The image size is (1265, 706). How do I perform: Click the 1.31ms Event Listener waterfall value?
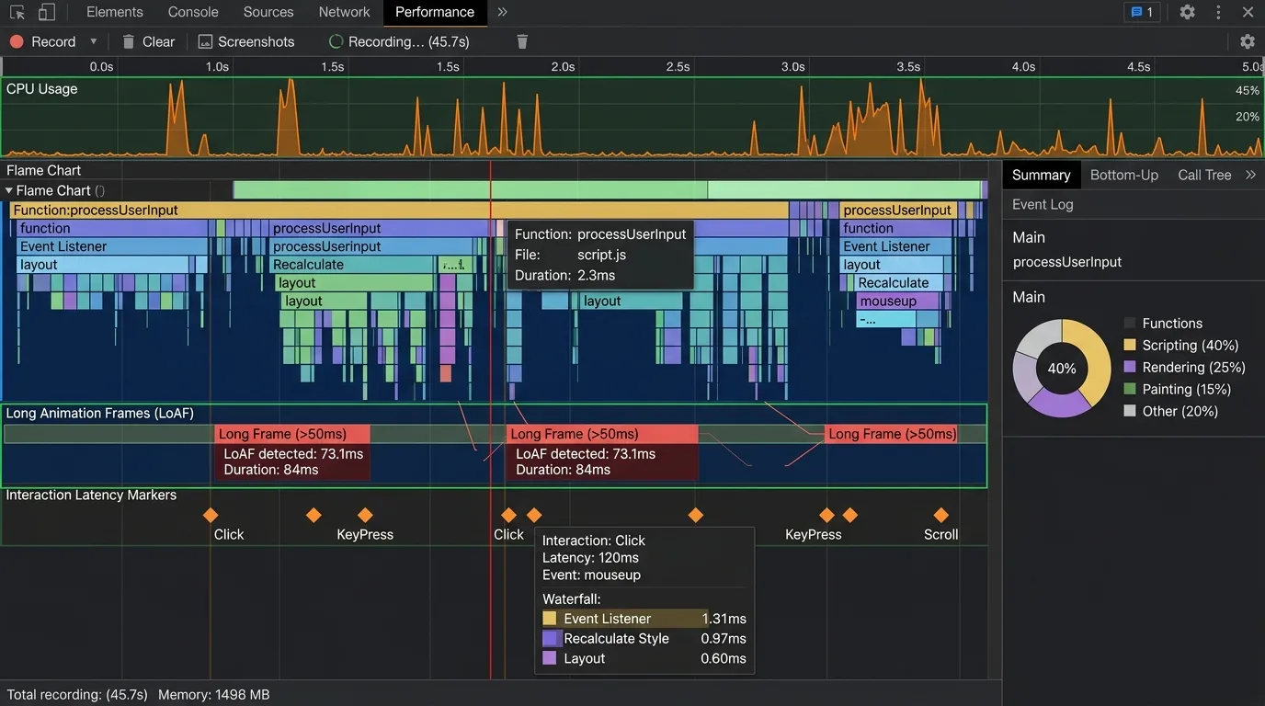[724, 619]
